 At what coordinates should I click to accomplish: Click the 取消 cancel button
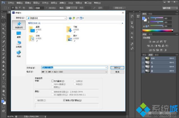[117, 72]
